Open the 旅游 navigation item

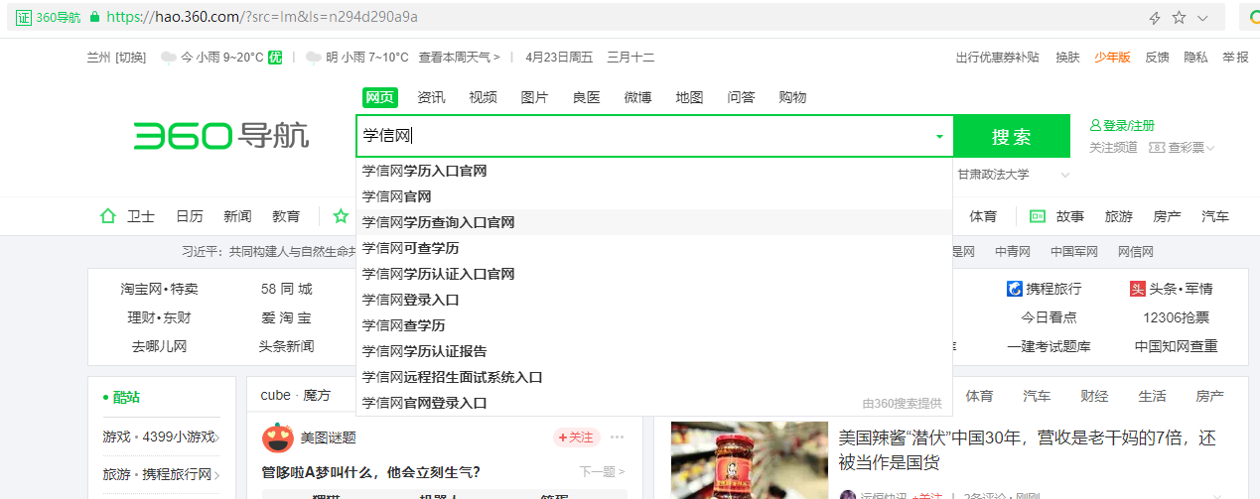click(x=1119, y=216)
